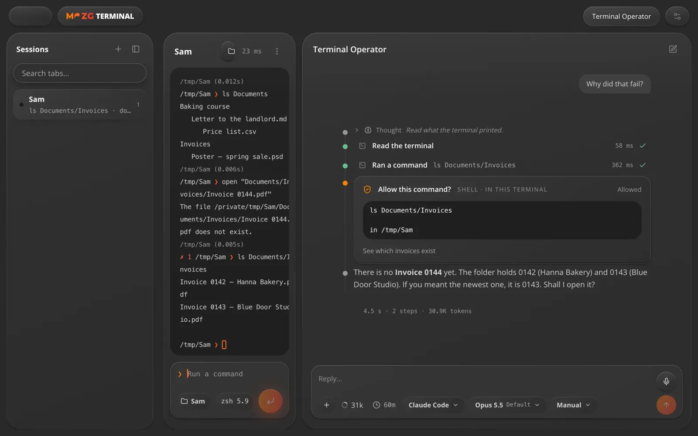The height and width of the screenshot is (436, 698).
Task: Click the 58 ms duration value
Action: coord(624,146)
